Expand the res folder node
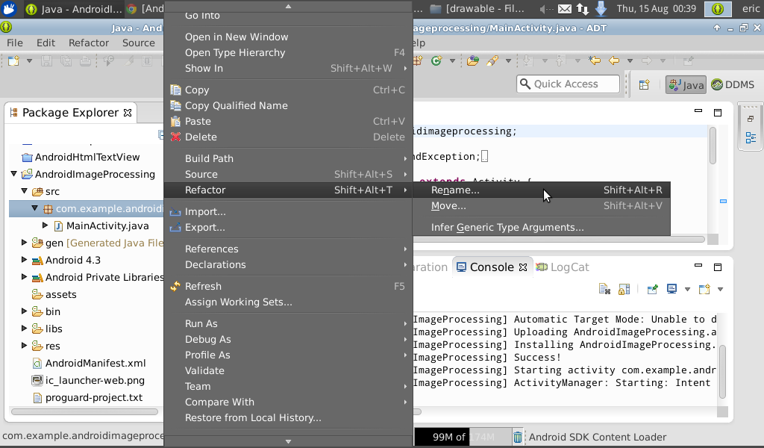Viewport: 764px width, 448px height. pos(24,345)
